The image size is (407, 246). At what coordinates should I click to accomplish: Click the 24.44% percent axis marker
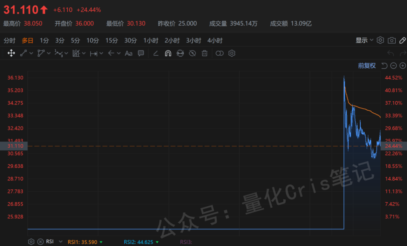[393, 146]
